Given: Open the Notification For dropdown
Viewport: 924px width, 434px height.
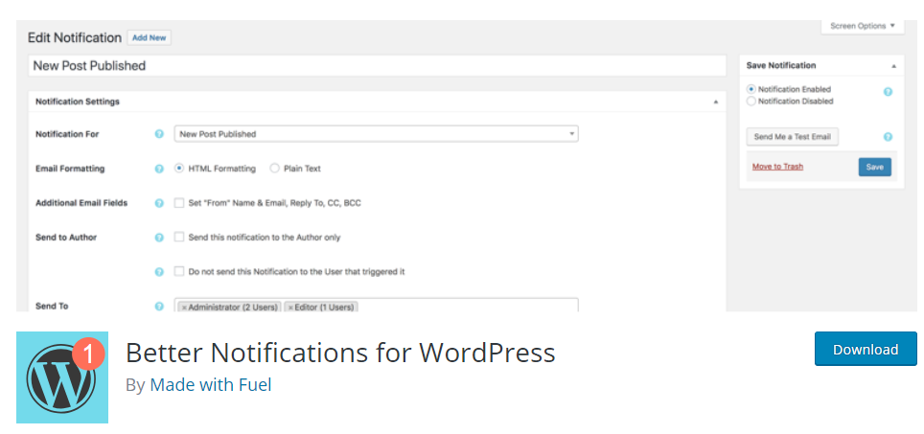Looking at the screenshot, I should tap(376, 134).
